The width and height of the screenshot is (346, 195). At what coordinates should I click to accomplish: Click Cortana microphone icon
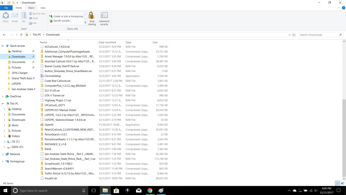(x=84, y=190)
